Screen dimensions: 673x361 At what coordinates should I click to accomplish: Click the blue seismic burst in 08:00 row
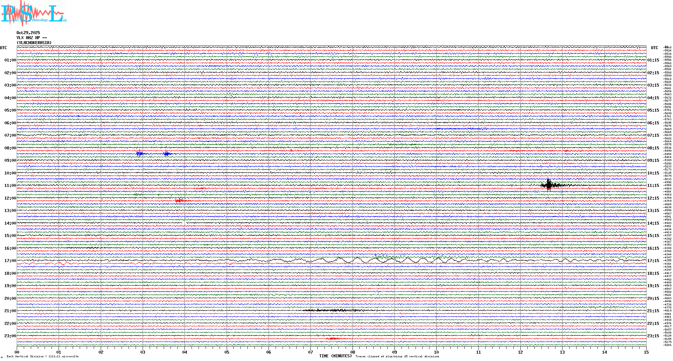point(140,154)
